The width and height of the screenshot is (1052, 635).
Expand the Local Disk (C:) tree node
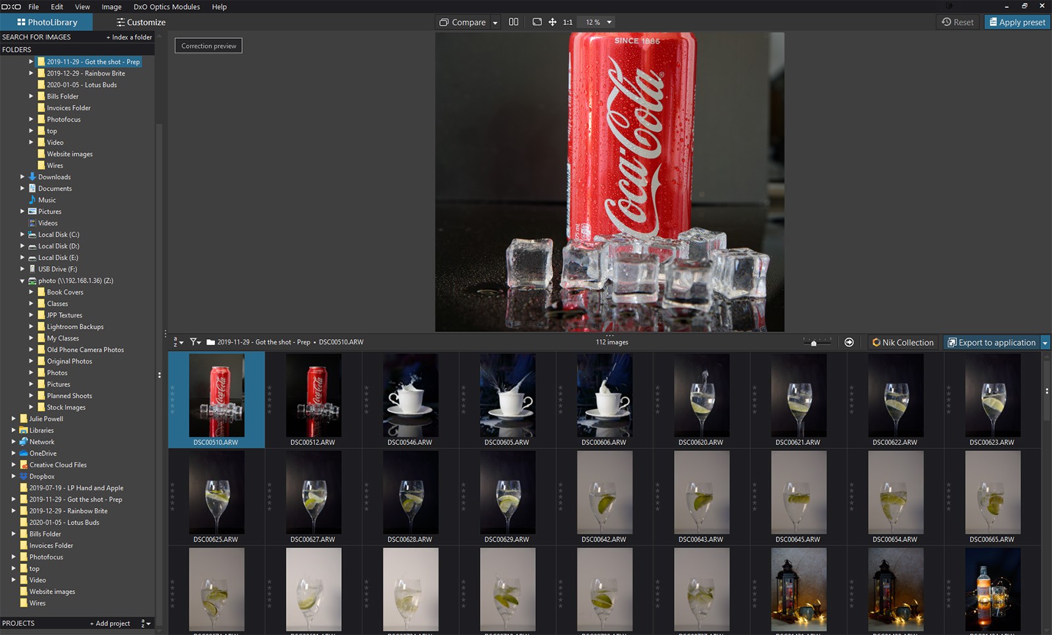pyautogui.click(x=22, y=235)
